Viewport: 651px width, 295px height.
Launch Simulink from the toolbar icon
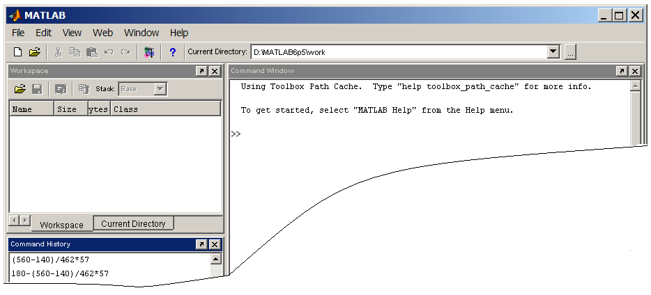tap(149, 52)
